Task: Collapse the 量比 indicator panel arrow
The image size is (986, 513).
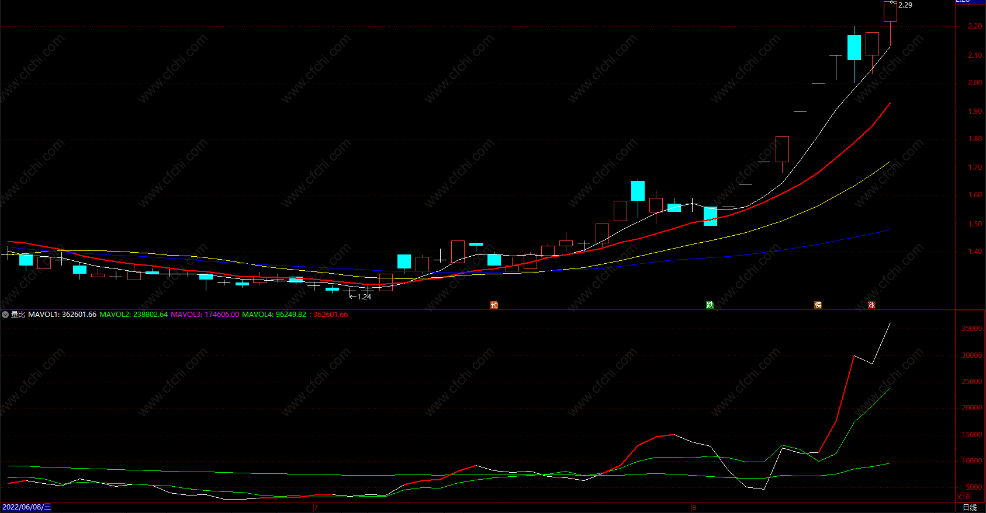Action: point(5,315)
